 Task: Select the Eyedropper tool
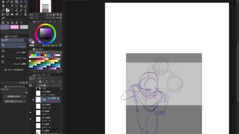click(x=7, y=2)
